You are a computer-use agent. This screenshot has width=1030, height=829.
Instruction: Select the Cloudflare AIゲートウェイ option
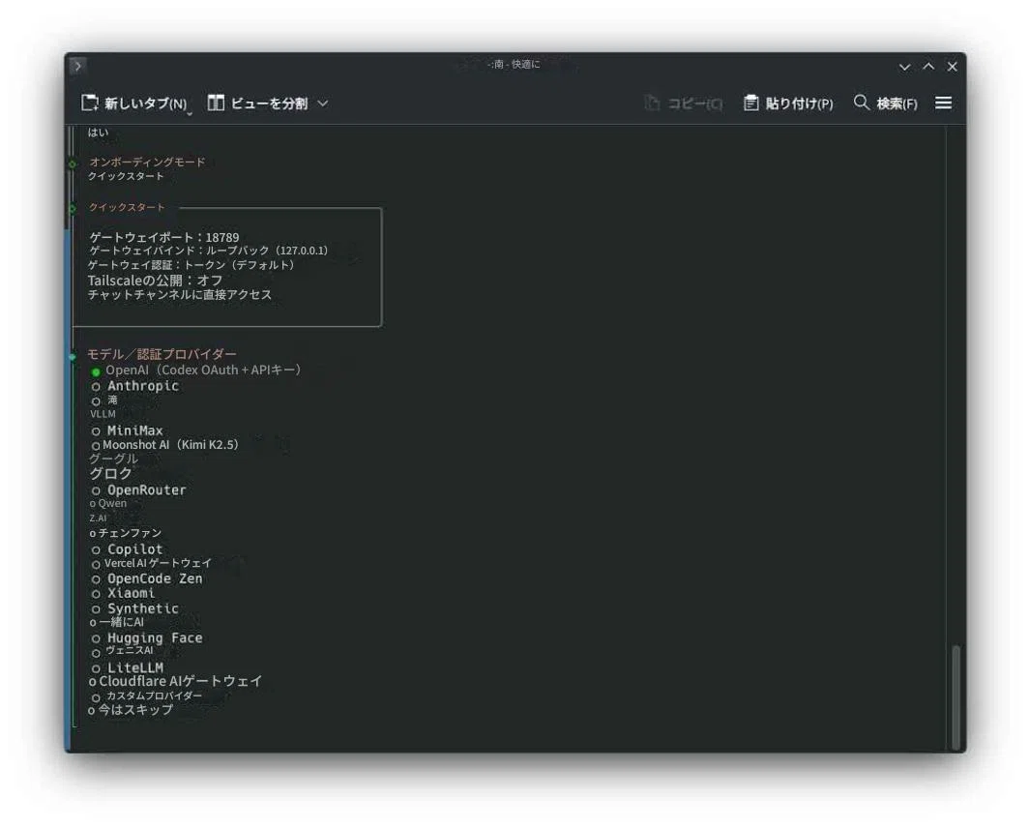pyautogui.click(x=175, y=681)
